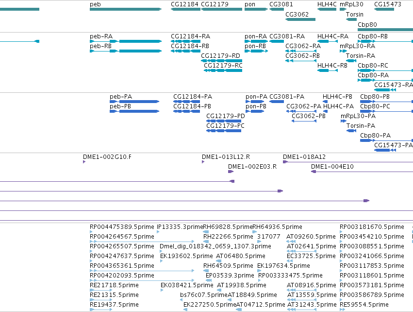Viewport: 413px width, 312px height.
Task: Click the mRpL30 gene label
Action: pyautogui.click(x=351, y=4)
